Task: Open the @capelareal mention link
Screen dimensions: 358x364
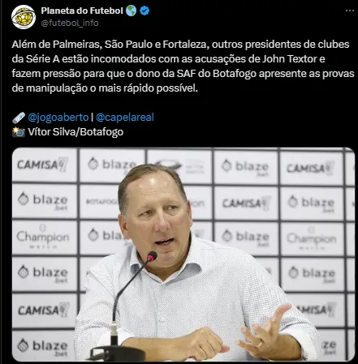Action: click(125, 118)
